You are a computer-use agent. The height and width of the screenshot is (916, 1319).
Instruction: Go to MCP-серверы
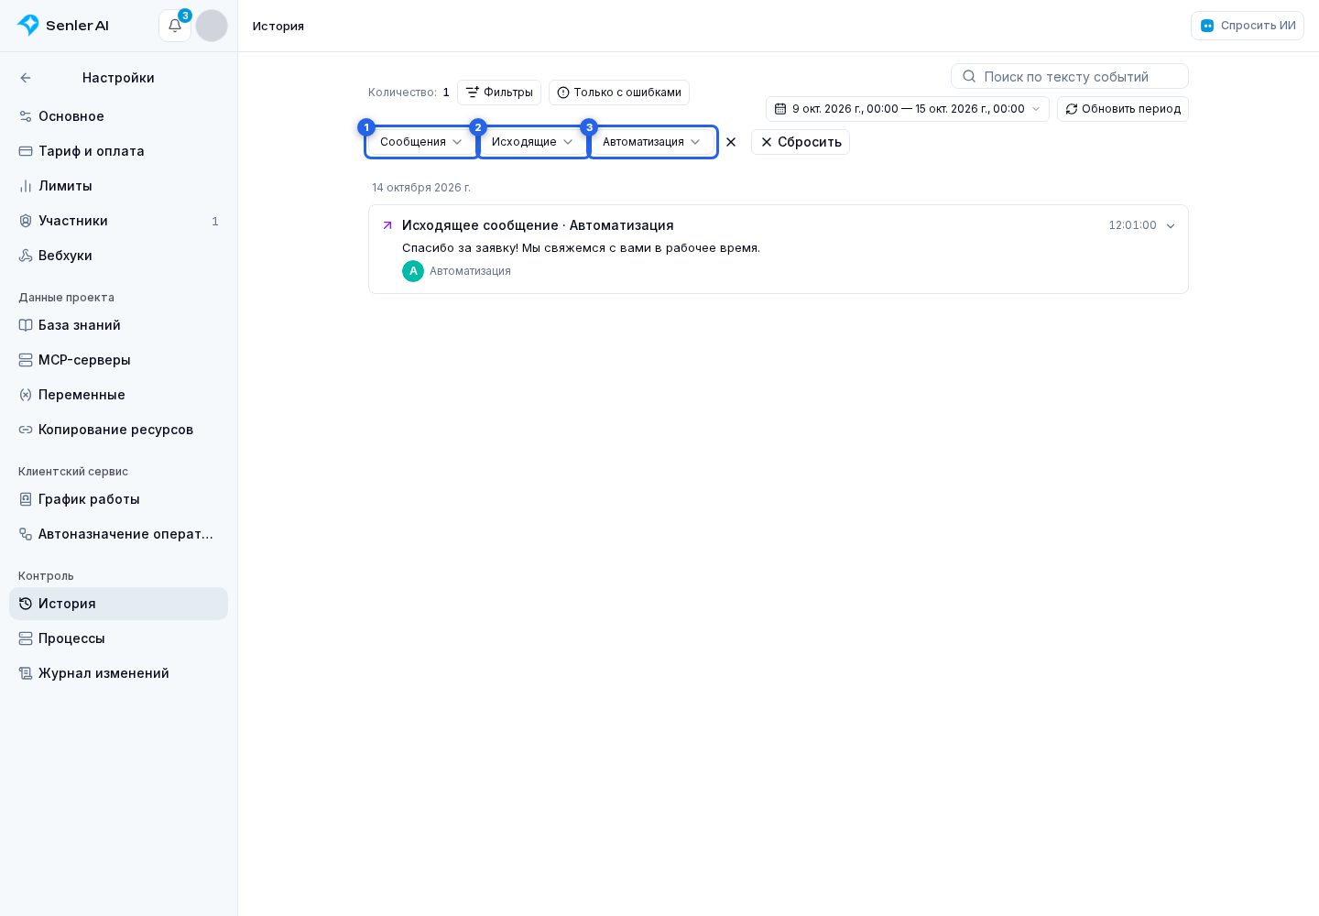tap(119, 360)
